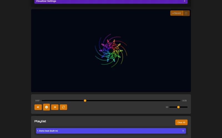This screenshot has height=138, width=222.
Task: Click the spiral visualizer canvas
Action: click(x=111, y=51)
